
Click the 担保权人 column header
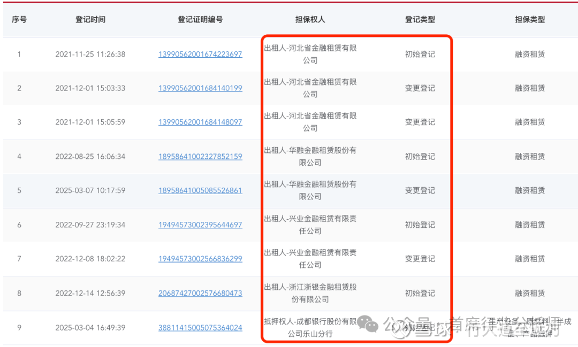[x=310, y=20]
